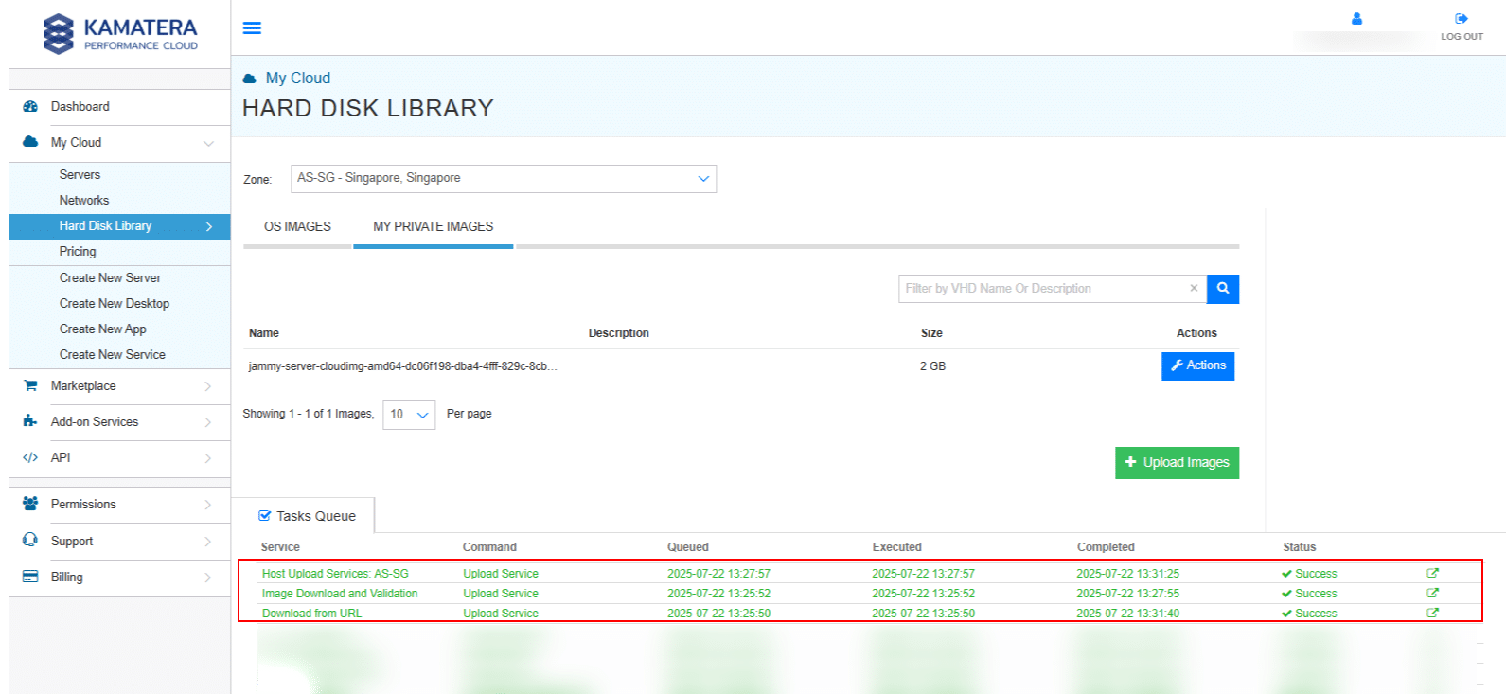Go to Create New App
1506x694 pixels.
[x=103, y=329]
